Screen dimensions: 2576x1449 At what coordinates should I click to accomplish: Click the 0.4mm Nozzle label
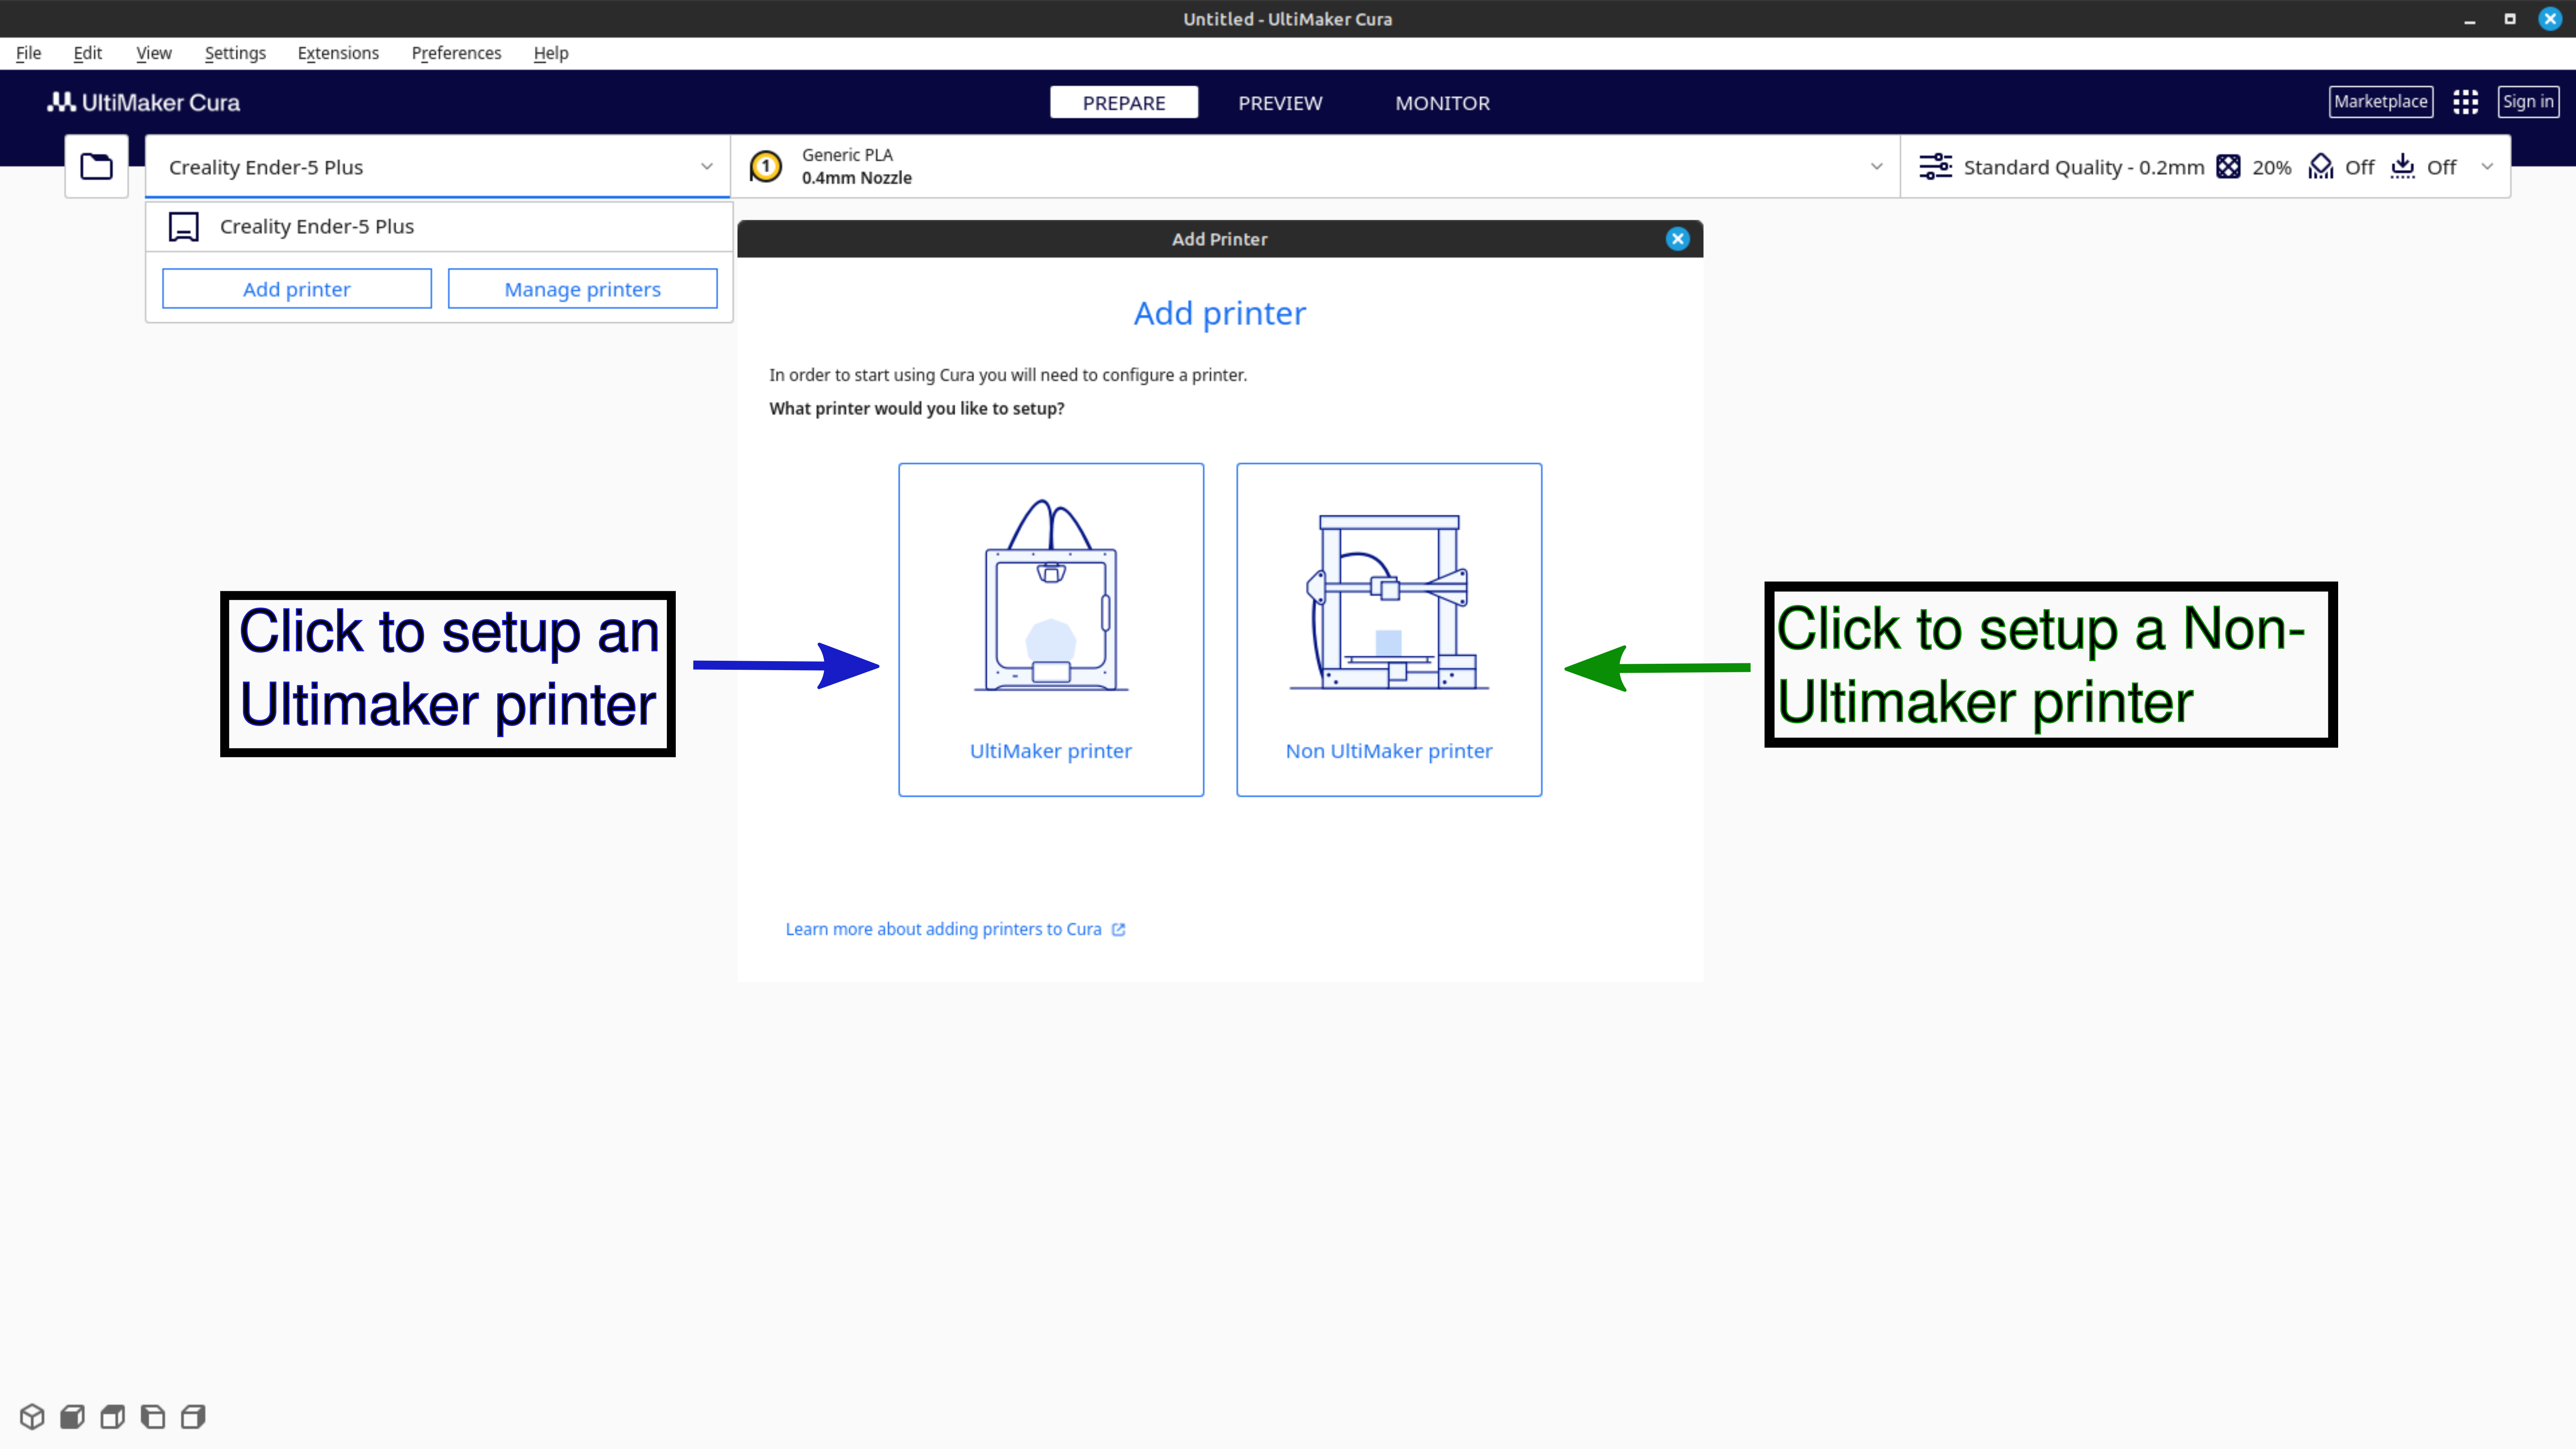[x=856, y=178]
